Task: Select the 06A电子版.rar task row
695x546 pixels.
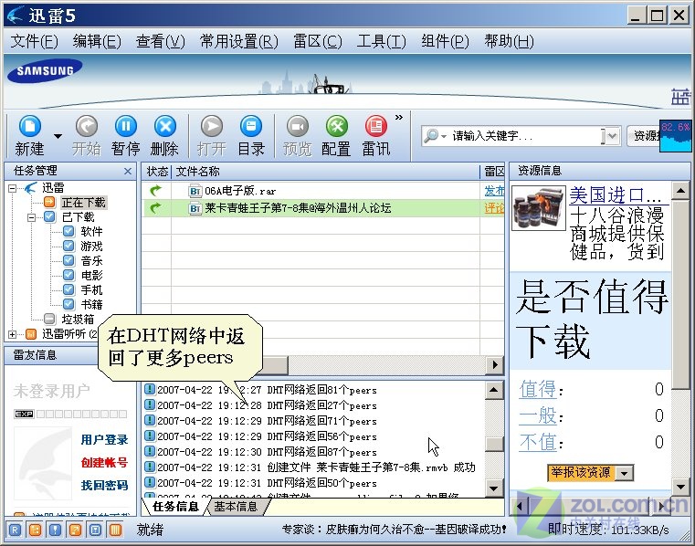Action: tap(322, 191)
